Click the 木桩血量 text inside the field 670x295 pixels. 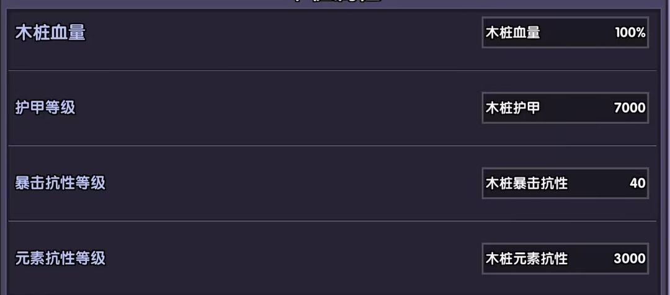[x=512, y=33]
